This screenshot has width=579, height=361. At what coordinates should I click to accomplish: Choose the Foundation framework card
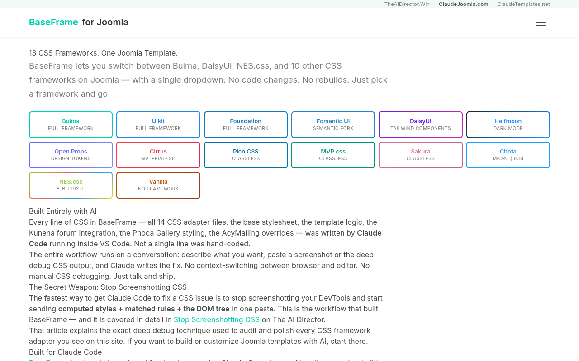246,125
